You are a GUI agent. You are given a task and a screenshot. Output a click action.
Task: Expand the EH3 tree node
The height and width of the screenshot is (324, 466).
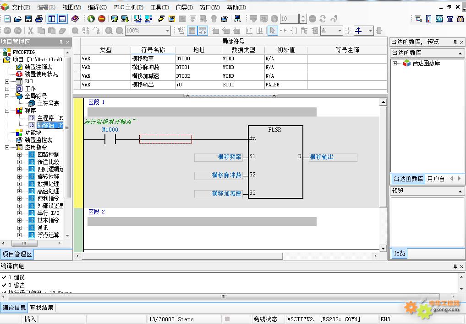tap(7, 81)
